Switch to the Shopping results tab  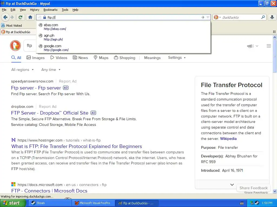pyautogui.click(x=124, y=58)
